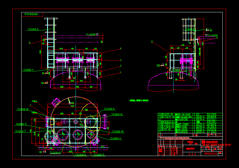This screenshot has width=239, height=168.
Task: Select the 7.1.3.0.16-10 label right of the plan
Action: 118,132
